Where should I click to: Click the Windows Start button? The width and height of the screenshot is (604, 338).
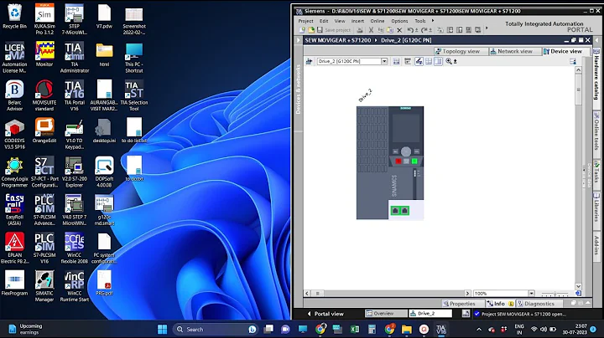[162, 329]
